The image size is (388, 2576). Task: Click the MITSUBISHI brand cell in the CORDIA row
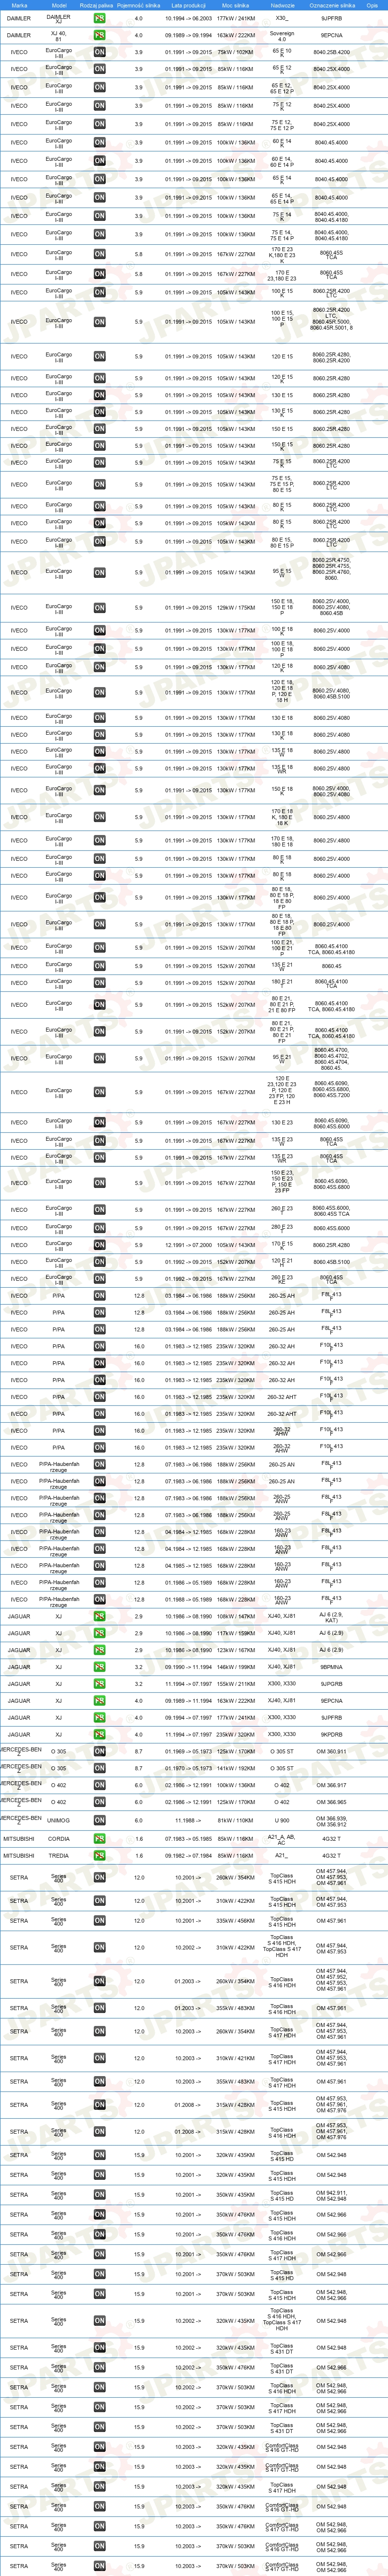point(19,1839)
